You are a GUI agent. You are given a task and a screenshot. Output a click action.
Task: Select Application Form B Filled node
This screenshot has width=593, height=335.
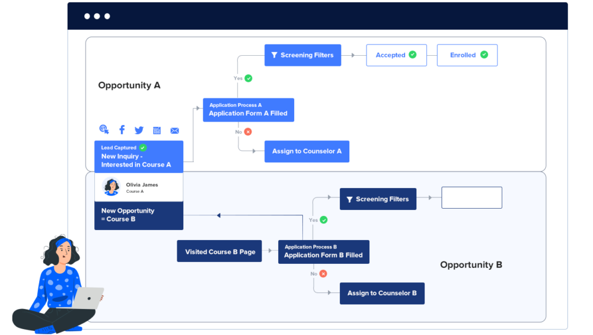pos(323,251)
